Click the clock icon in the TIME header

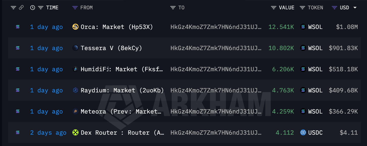33,8
